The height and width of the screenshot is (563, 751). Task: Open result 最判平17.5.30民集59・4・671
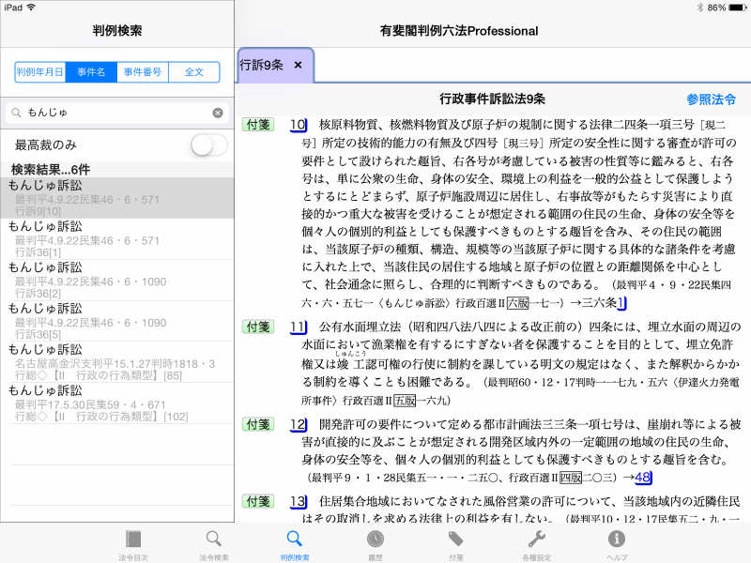(116, 403)
